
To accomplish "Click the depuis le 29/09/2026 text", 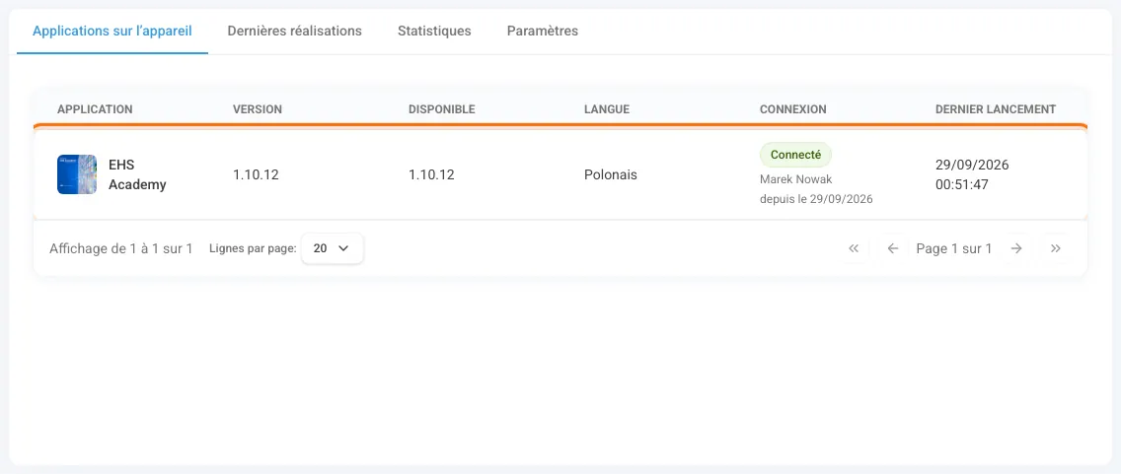I will pos(816,199).
